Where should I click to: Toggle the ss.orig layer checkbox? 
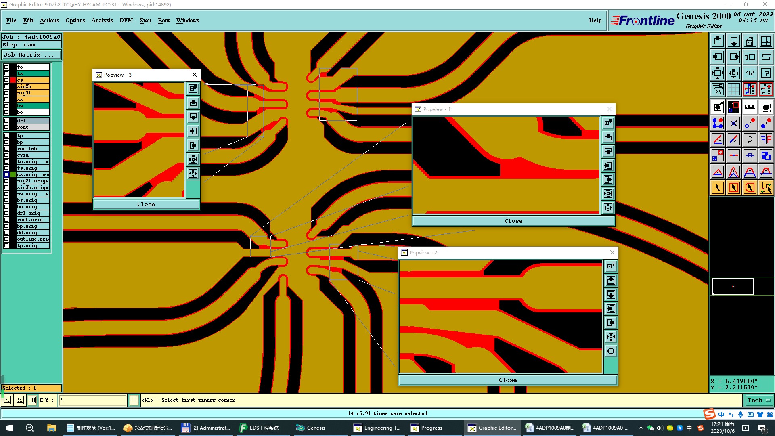(6, 194)
